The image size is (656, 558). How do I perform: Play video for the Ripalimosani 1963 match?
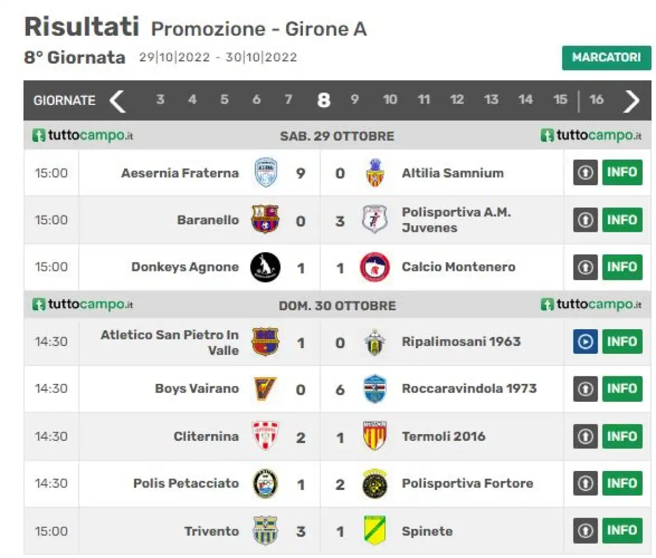click(x=585, y=341)
